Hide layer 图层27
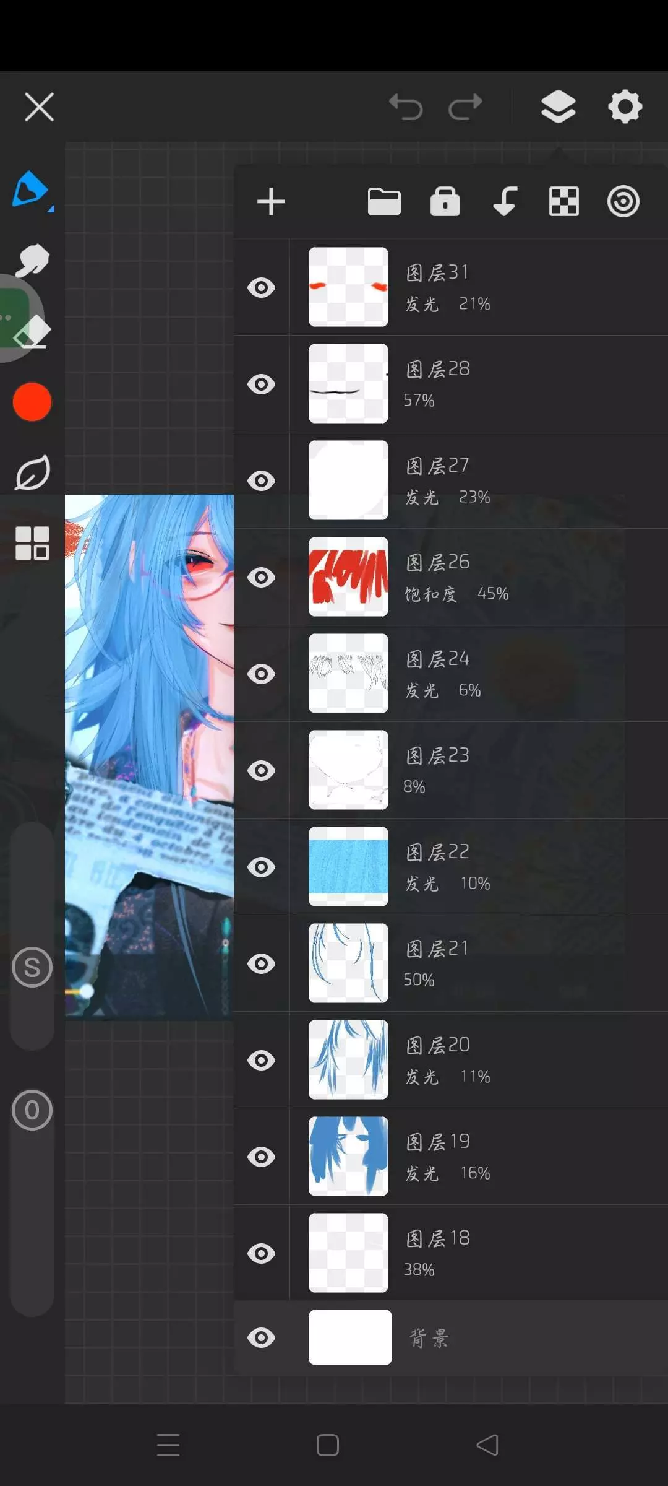 pos(262,481)
